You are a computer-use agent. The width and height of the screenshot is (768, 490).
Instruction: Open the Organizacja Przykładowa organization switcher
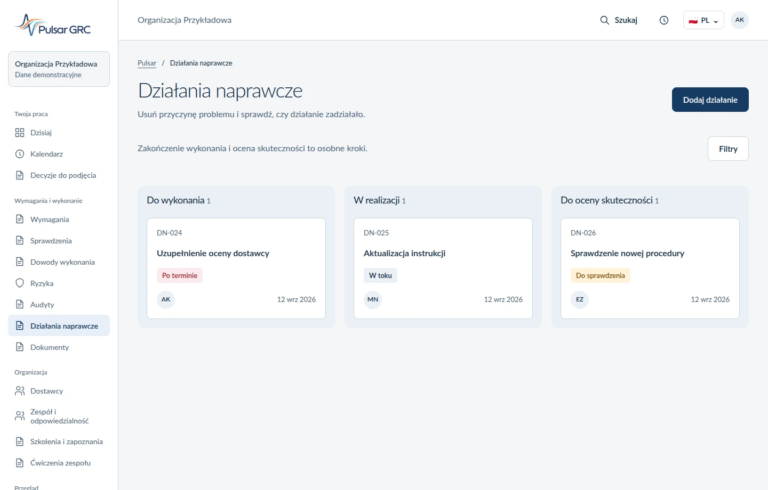59,69
